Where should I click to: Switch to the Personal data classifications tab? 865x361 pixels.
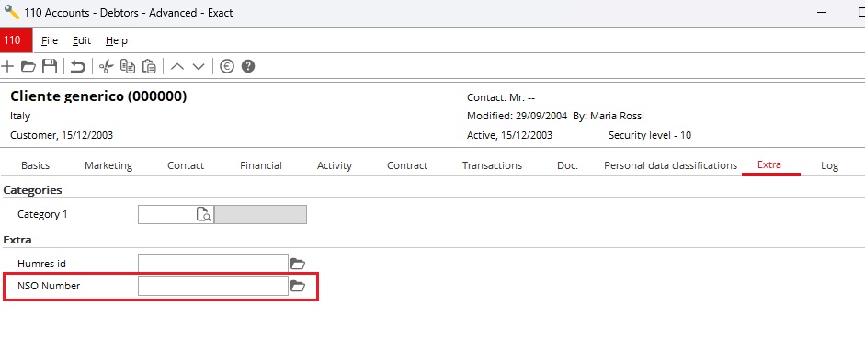pos(670,165)
